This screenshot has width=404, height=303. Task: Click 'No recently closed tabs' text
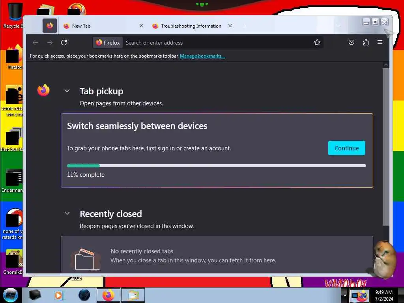(x=142, y=251)
